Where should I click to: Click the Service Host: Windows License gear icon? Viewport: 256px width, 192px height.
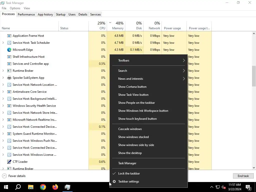click(x=9, y=154)
